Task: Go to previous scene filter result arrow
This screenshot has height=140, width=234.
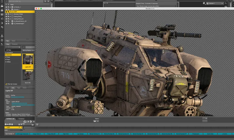Action: tap(45, 1)
